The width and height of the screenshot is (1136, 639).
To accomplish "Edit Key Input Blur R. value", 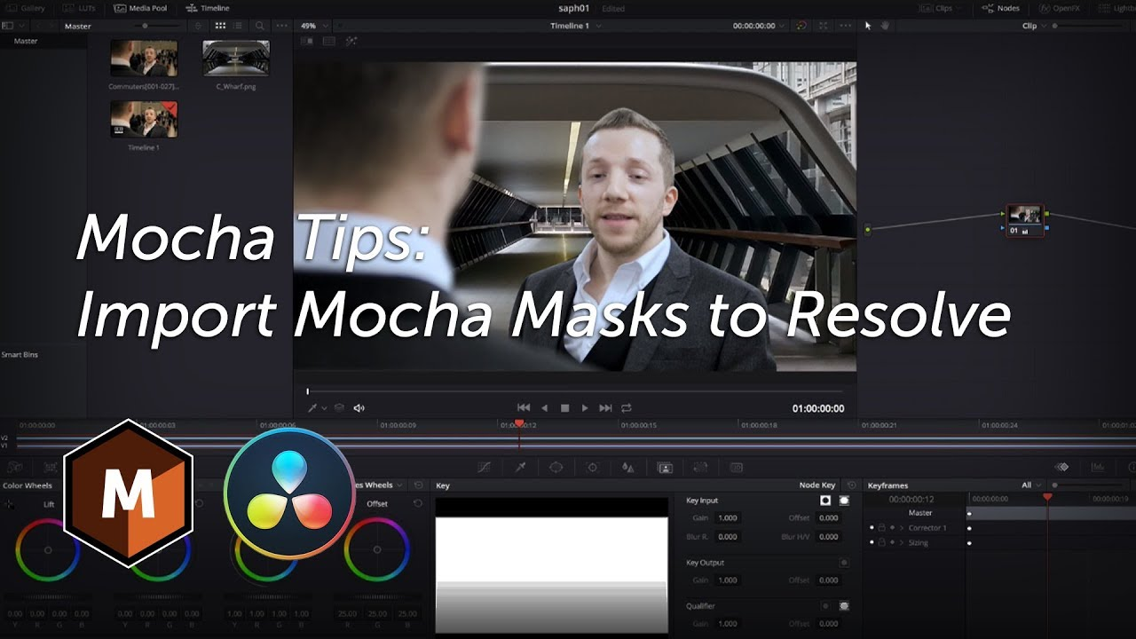I will pos(728,537).
